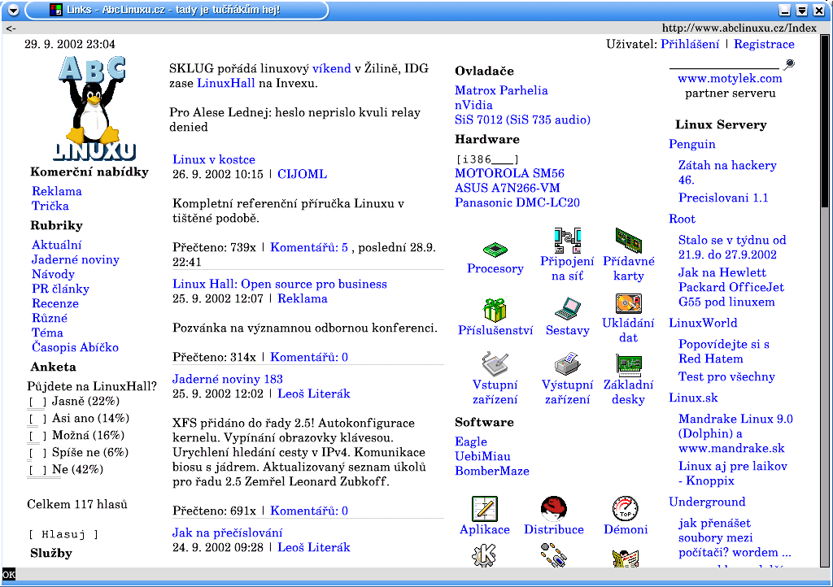The height and width of the screenshot is (587, 833).
Task: Open the Aplikace notepad icon
Action: (485, 509)
